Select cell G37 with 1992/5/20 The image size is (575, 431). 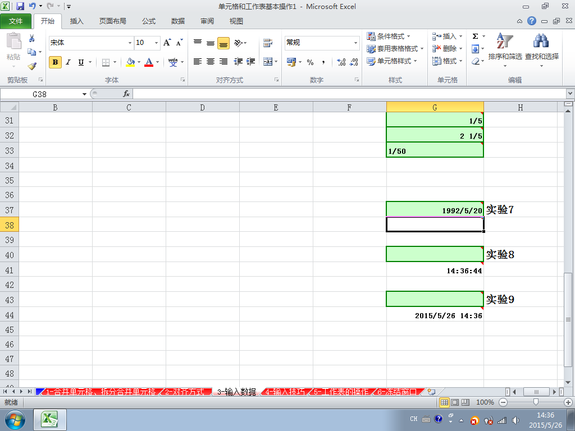435,209
